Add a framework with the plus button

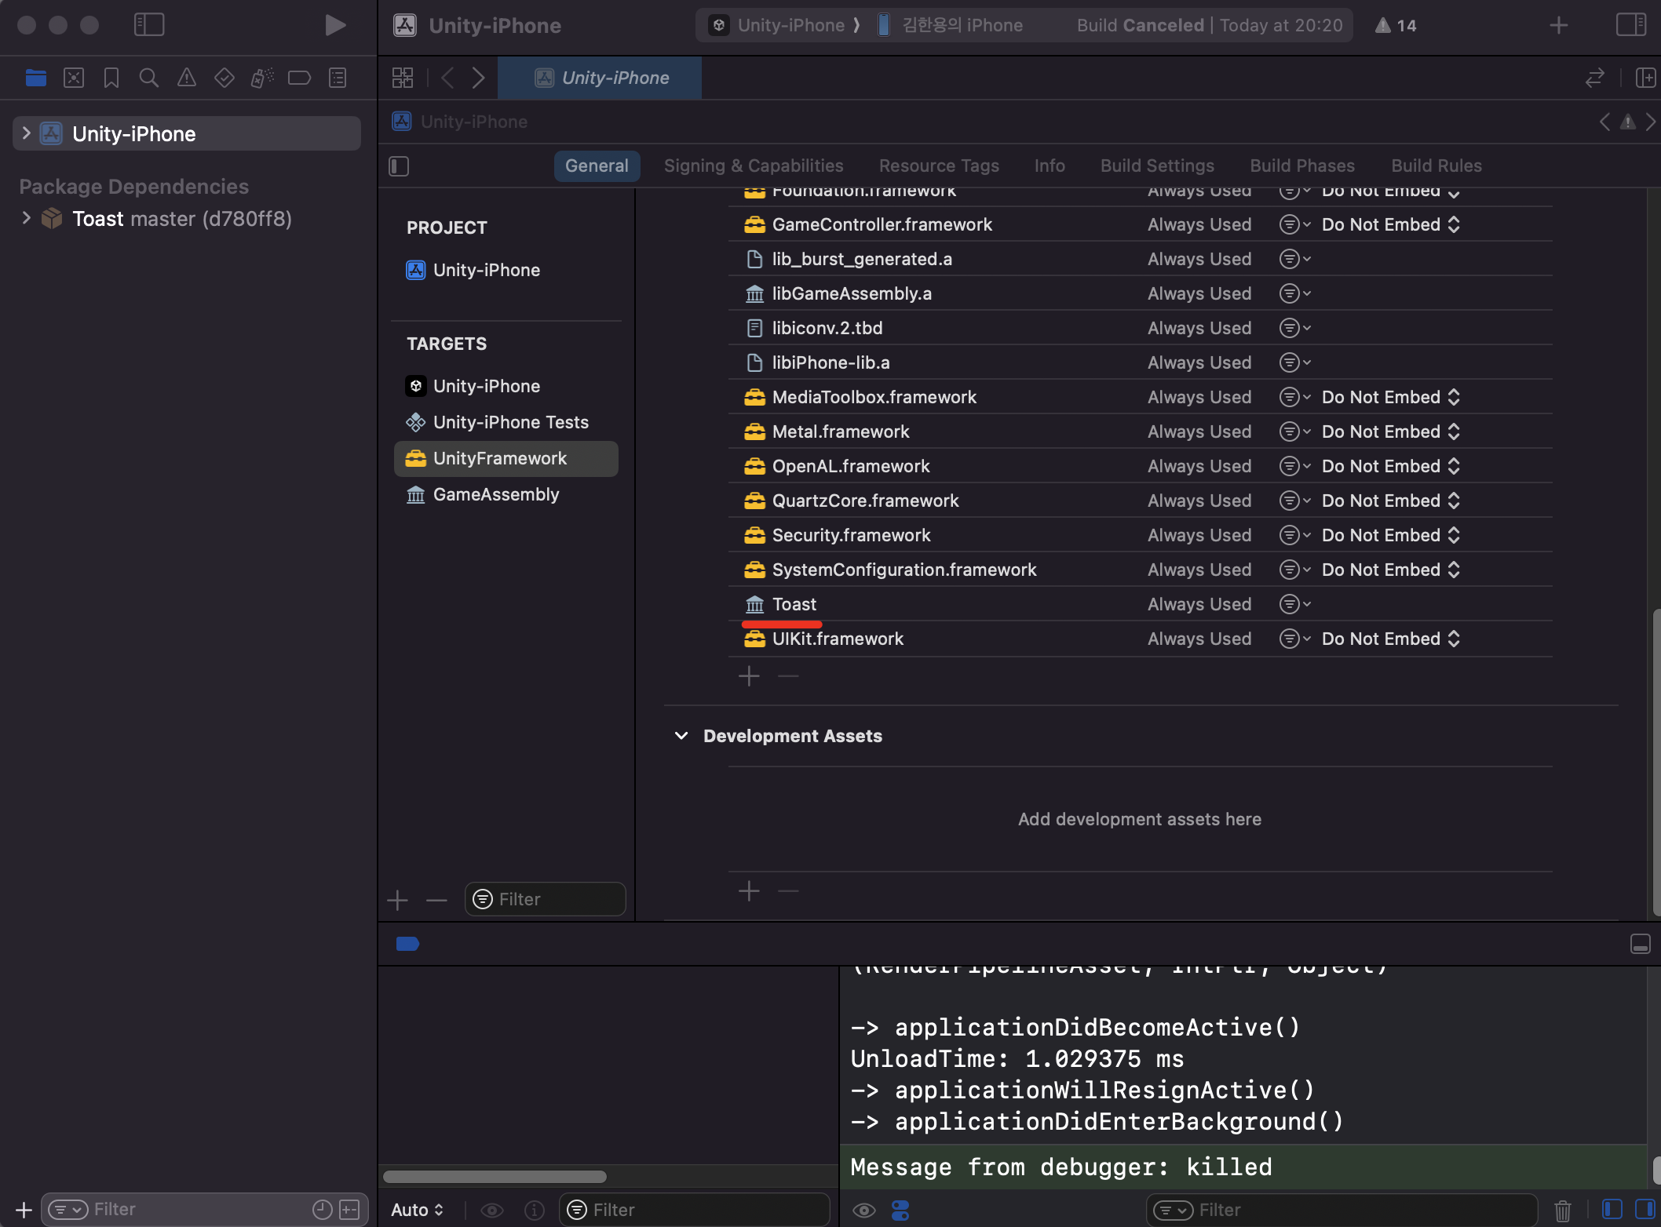tap(750, 676)
